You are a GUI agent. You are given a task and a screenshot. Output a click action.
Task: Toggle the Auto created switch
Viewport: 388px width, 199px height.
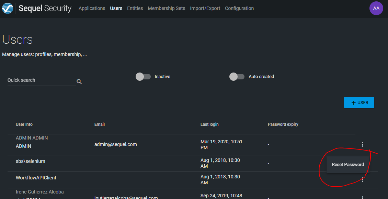[237, 77]
